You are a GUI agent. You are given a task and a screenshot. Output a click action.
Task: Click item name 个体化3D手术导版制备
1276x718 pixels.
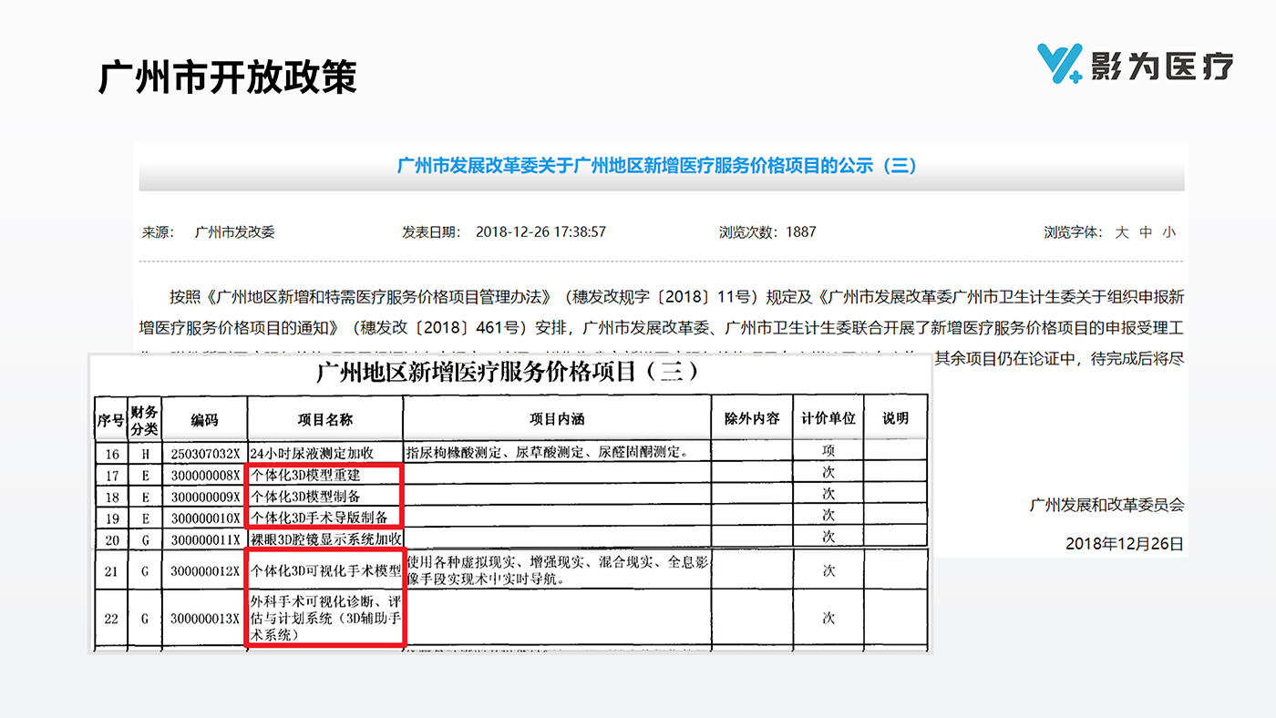[319, 518]
